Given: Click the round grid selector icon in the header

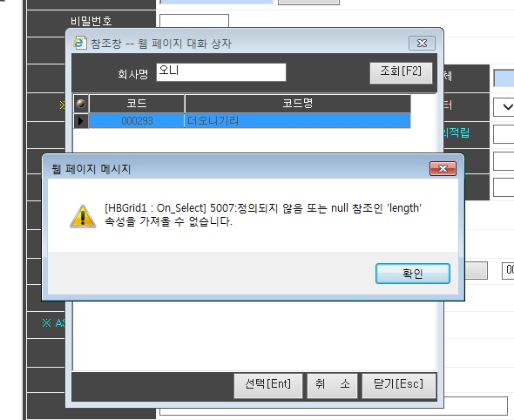Looking at the screenshot, I should (81, 104).
